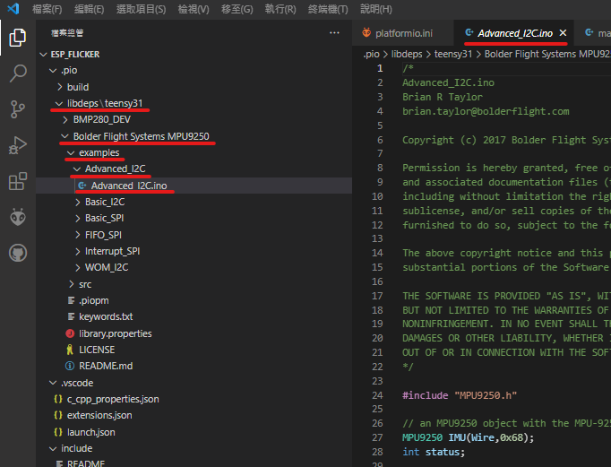The height and width of the screenshot is (467, 611).
Task: Expand the Basic_SPI folder
Action: [78, 219]
